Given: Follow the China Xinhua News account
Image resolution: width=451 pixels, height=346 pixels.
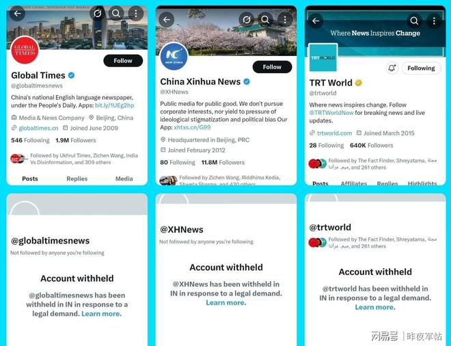Looking at the screenshot, I should pos(272,67).
